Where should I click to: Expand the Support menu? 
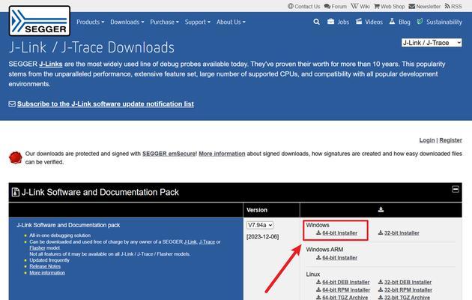(198, 22)
